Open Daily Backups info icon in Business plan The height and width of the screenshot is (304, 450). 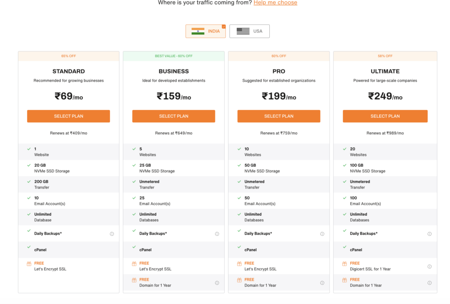tap(217, 234)
